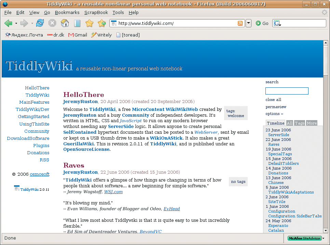
Task: Click the Forward arrow button
Action: pos(24,23)
